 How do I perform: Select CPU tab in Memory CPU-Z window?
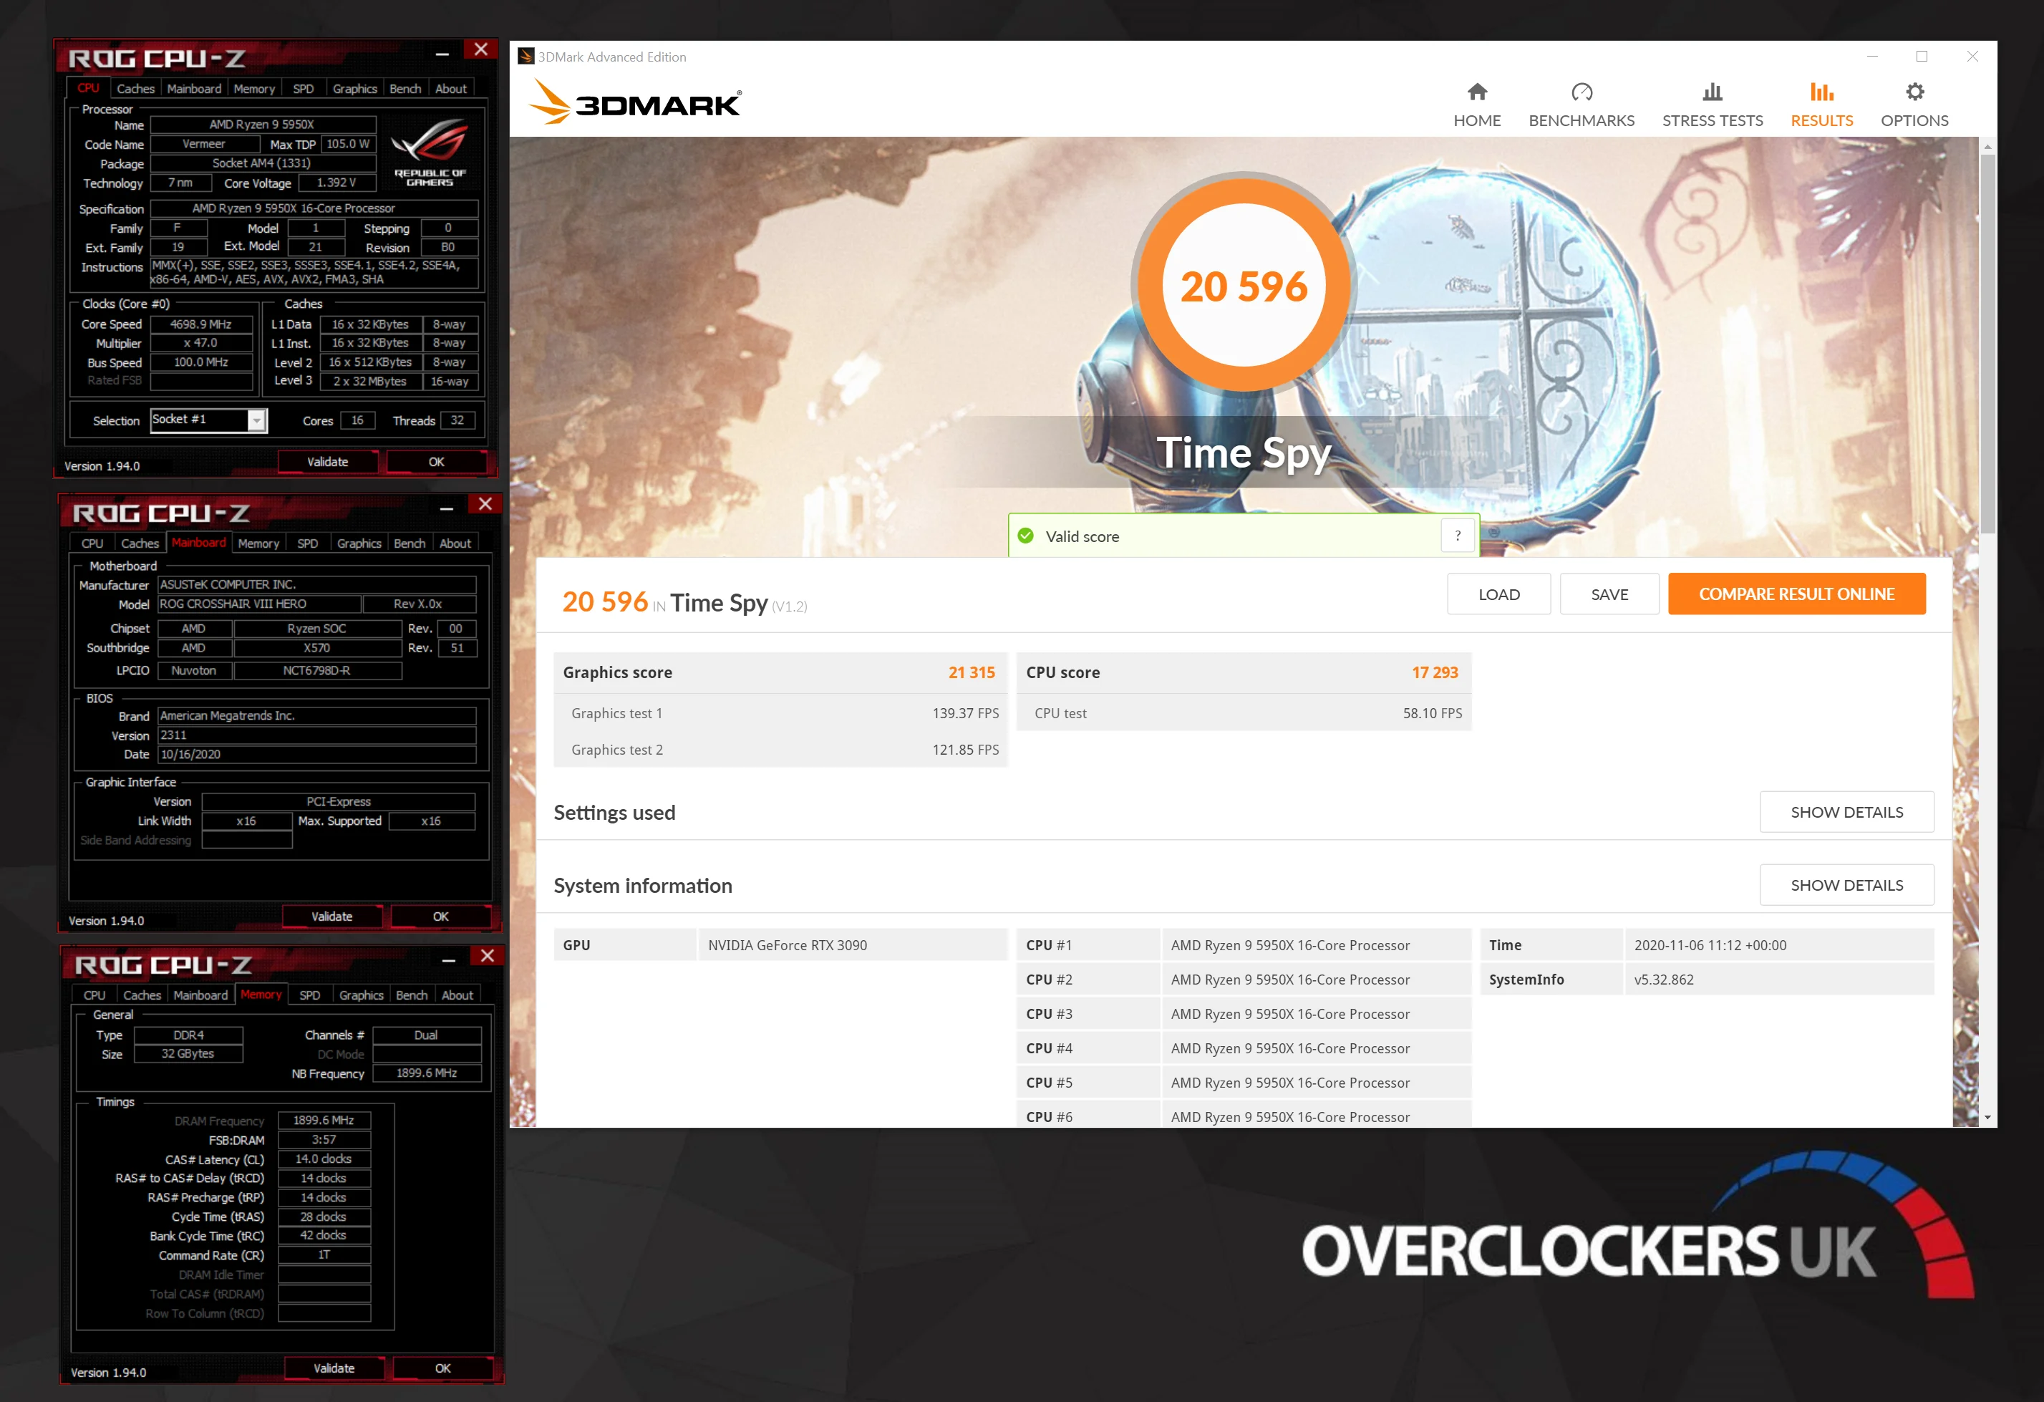pos(94,995)
